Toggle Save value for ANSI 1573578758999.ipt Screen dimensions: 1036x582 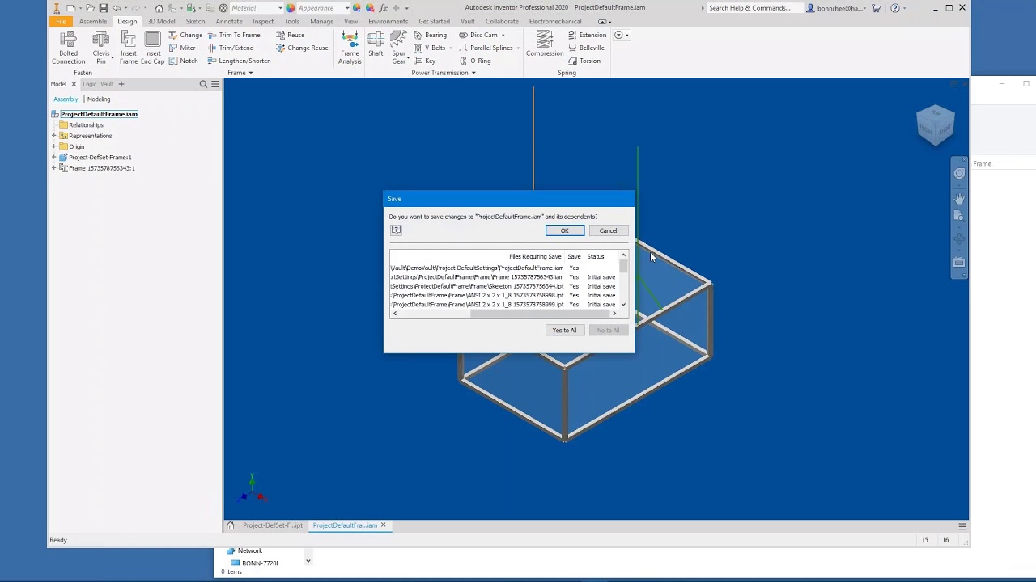click(574, 305)
